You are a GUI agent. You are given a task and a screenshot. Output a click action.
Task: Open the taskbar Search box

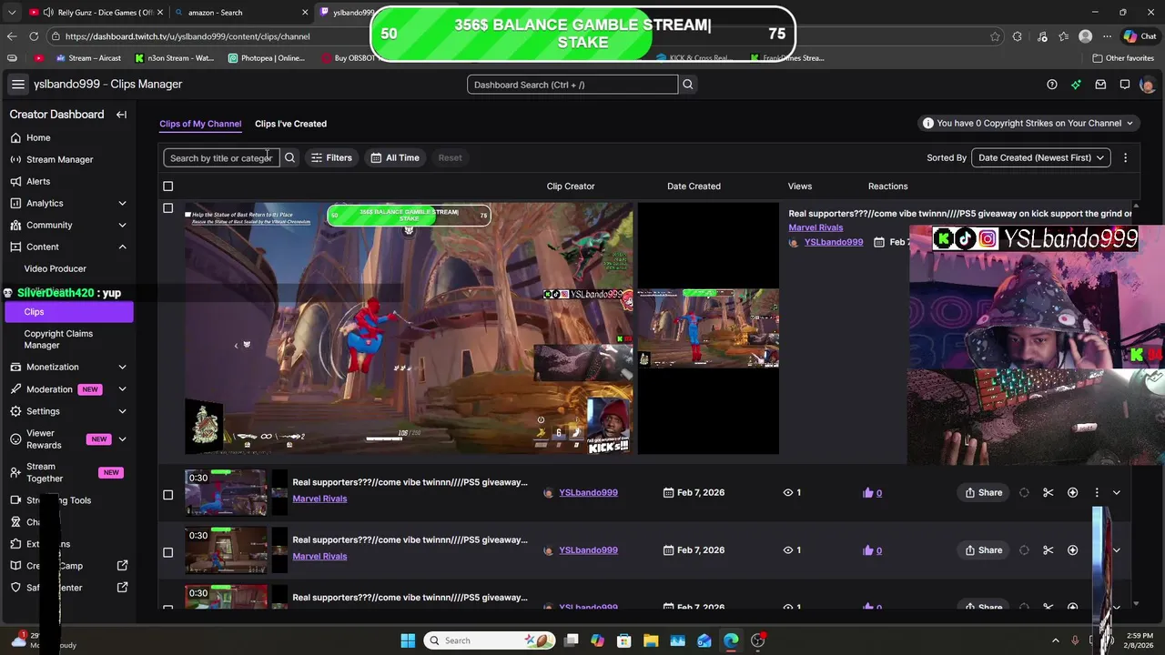(x=491, y=640)
